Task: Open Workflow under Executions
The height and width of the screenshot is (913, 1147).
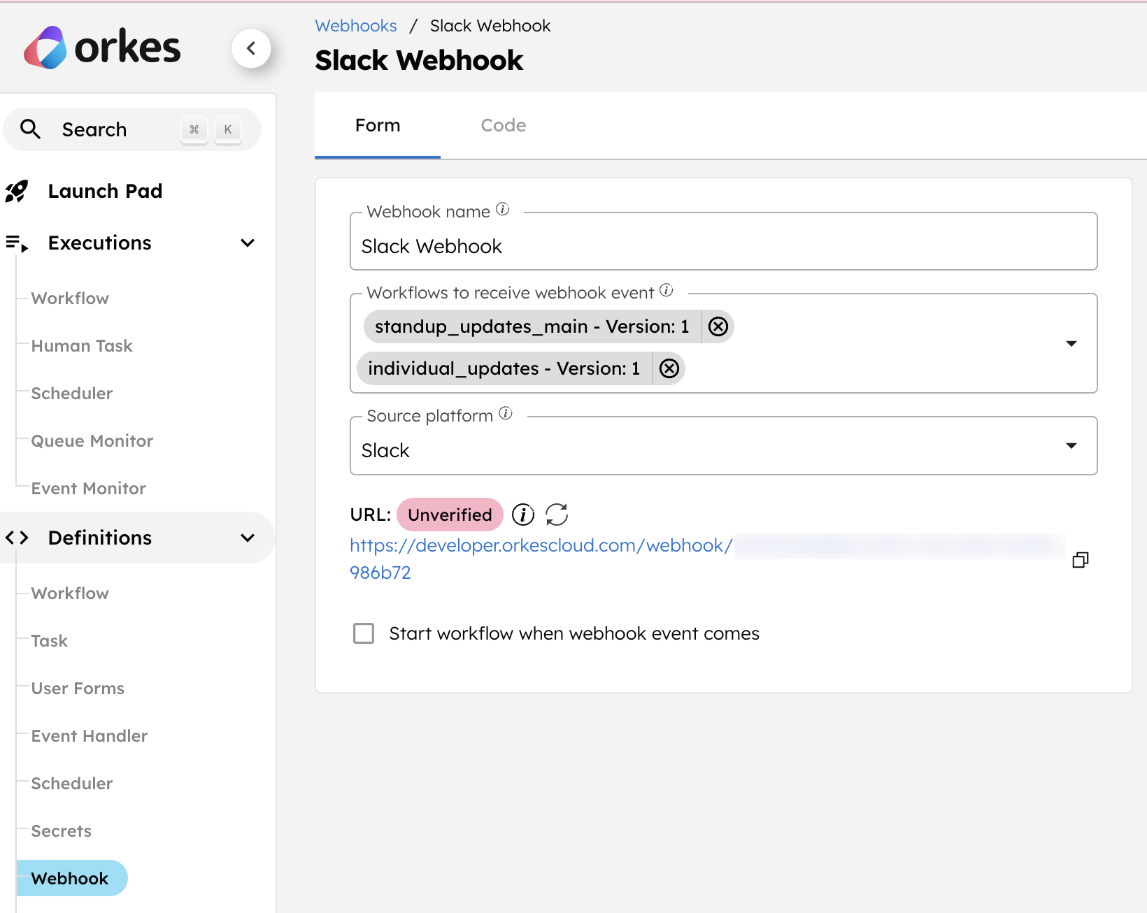Action: click(70, 299)
